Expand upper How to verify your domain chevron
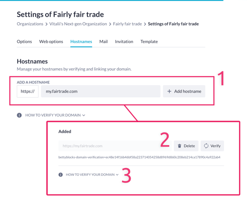The width and height of the screenshot is (247, 207). tap(84, 115)
